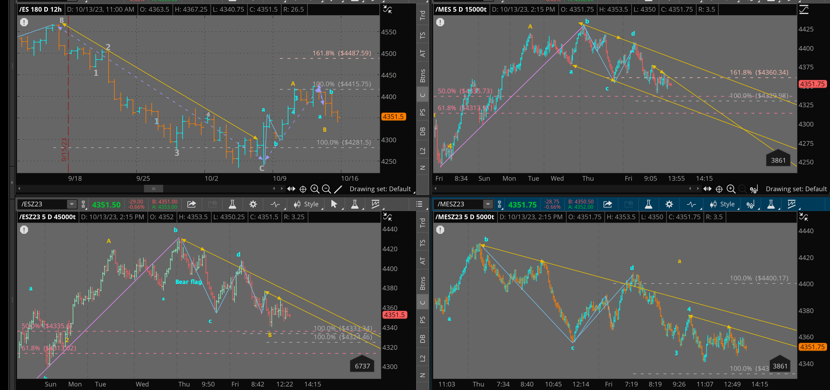
Task: Toggle crosshair pan tool under /MES chart
Action: pos(719,189)
